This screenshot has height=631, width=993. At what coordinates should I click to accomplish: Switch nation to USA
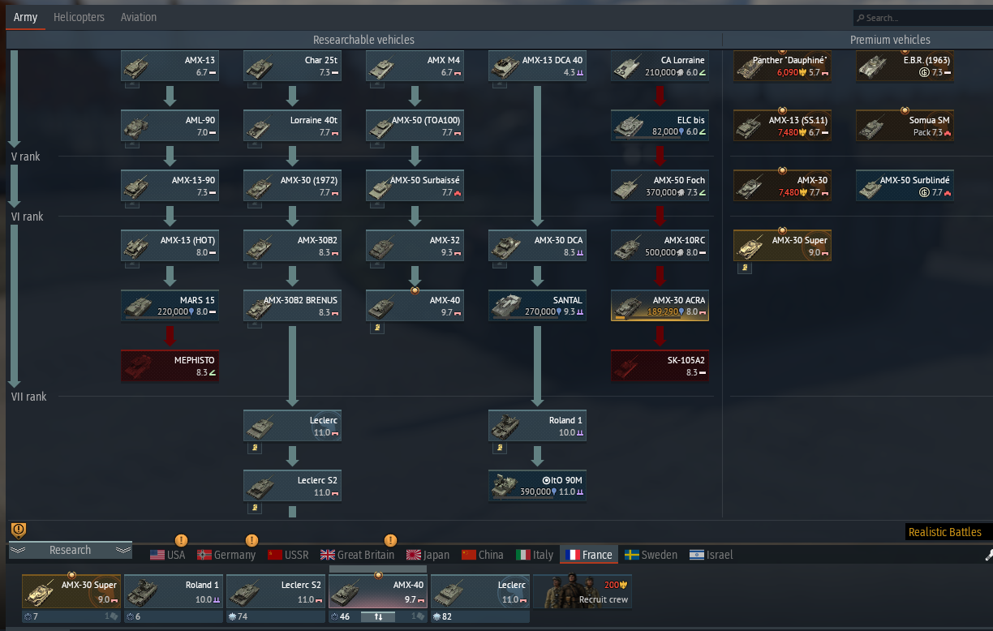tap(168, 555)
